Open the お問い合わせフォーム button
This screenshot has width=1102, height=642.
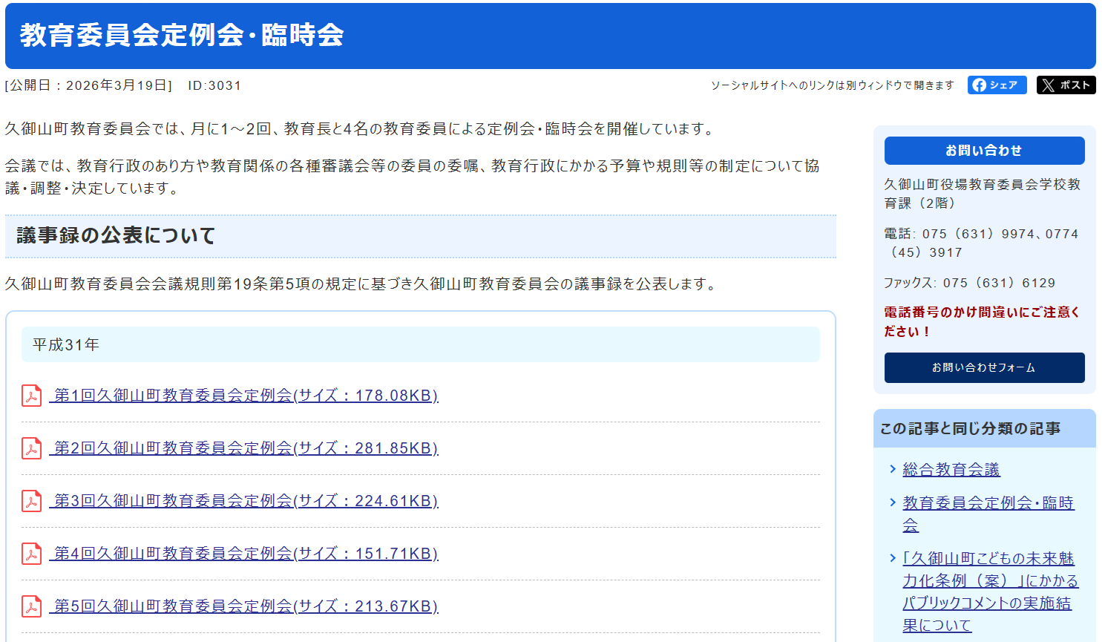click(984, 367)
